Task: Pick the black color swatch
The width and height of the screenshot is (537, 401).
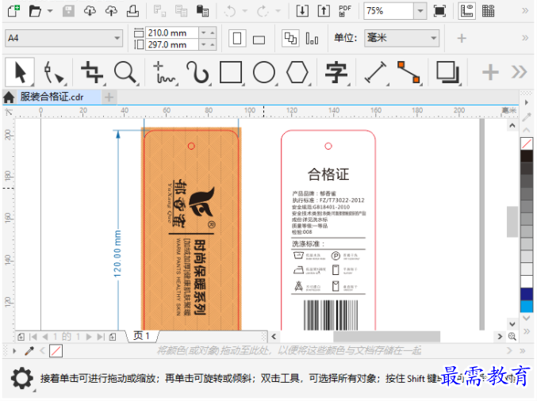Action: 527,155
